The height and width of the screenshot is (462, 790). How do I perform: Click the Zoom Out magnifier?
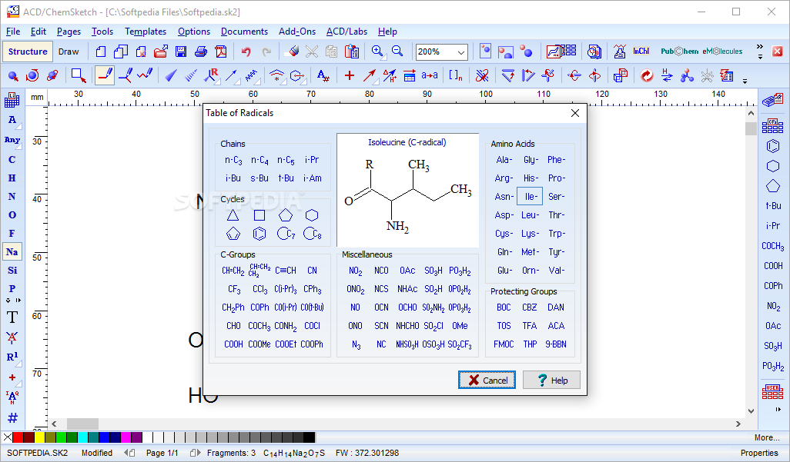(397, 52)
